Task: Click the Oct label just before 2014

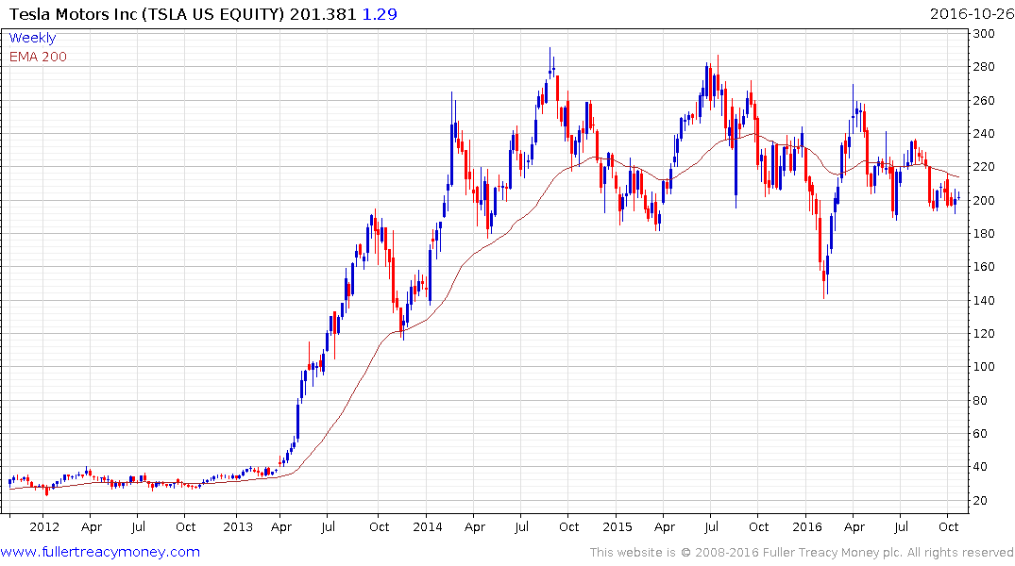Action: pyautogui.click(x=379, y=526)
